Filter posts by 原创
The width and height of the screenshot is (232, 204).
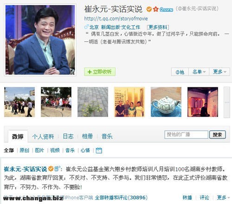point(24,150)
